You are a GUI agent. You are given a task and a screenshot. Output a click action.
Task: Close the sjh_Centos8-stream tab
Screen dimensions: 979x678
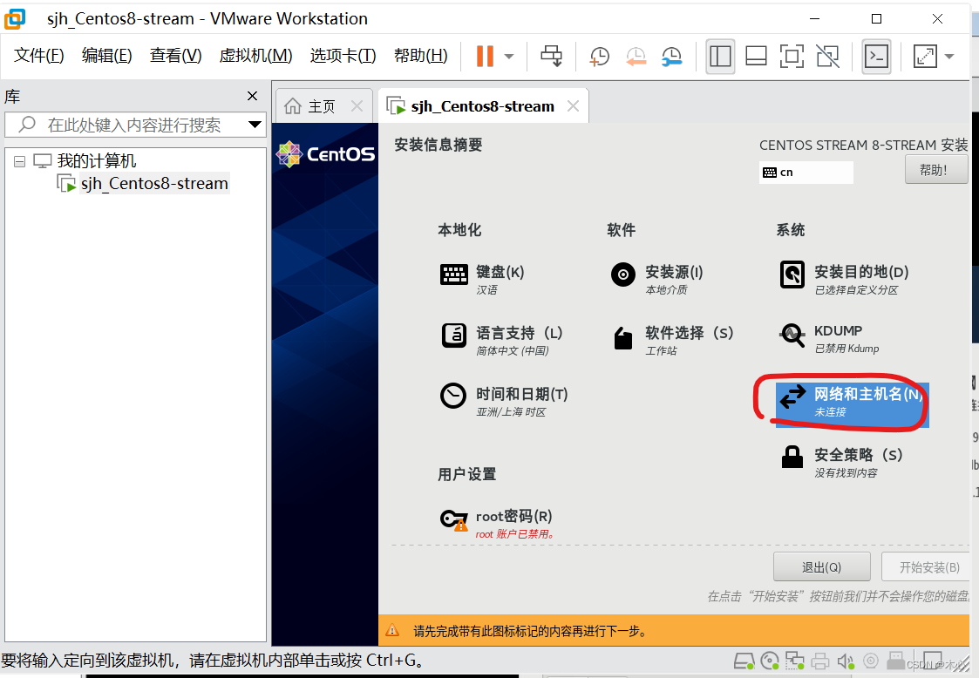tap(573, 106)
